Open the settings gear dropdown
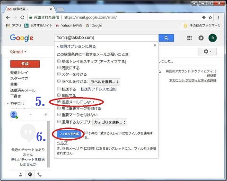Screen dimensions: 227x181 click(x=207, y=52)
